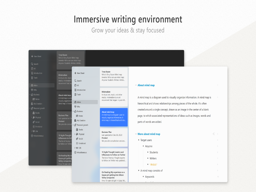Open On Reading card in the dark window

pos(64,158)
